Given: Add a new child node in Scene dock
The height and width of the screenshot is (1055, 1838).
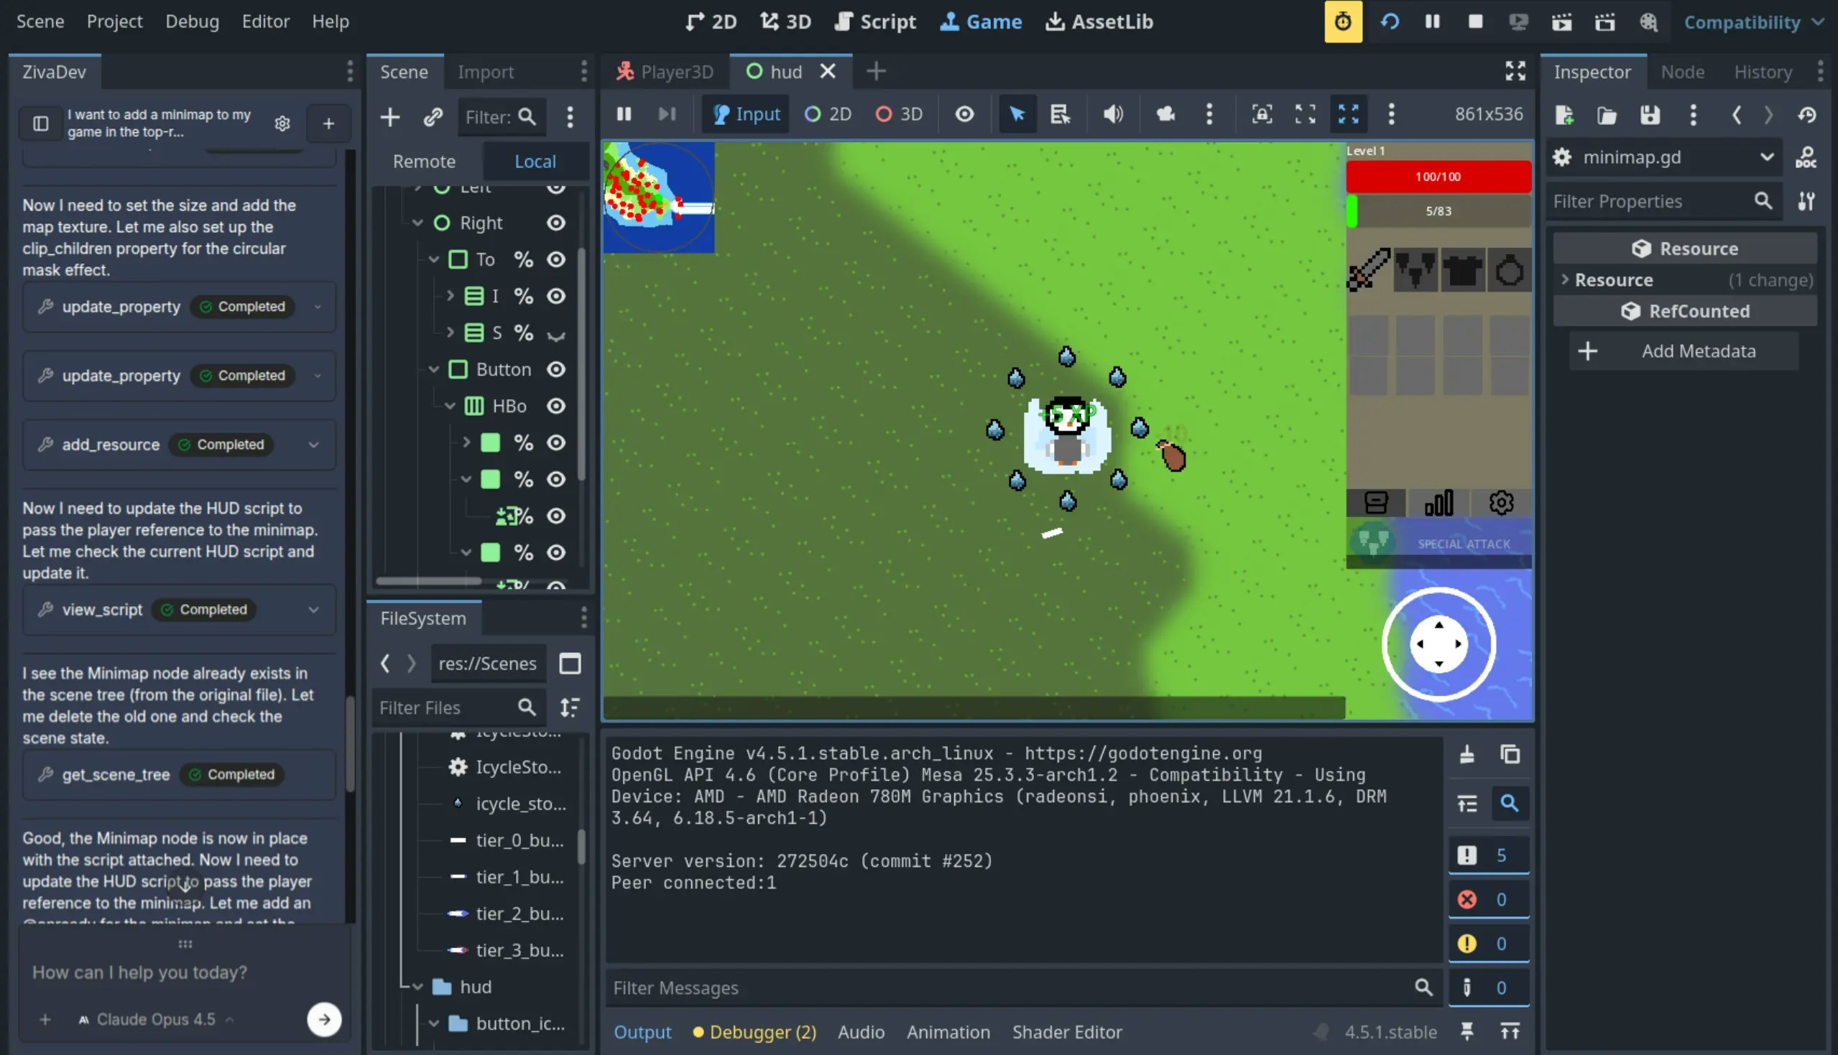Looking at the screenshot, I should pyautogui.click(x=390, y=116).
